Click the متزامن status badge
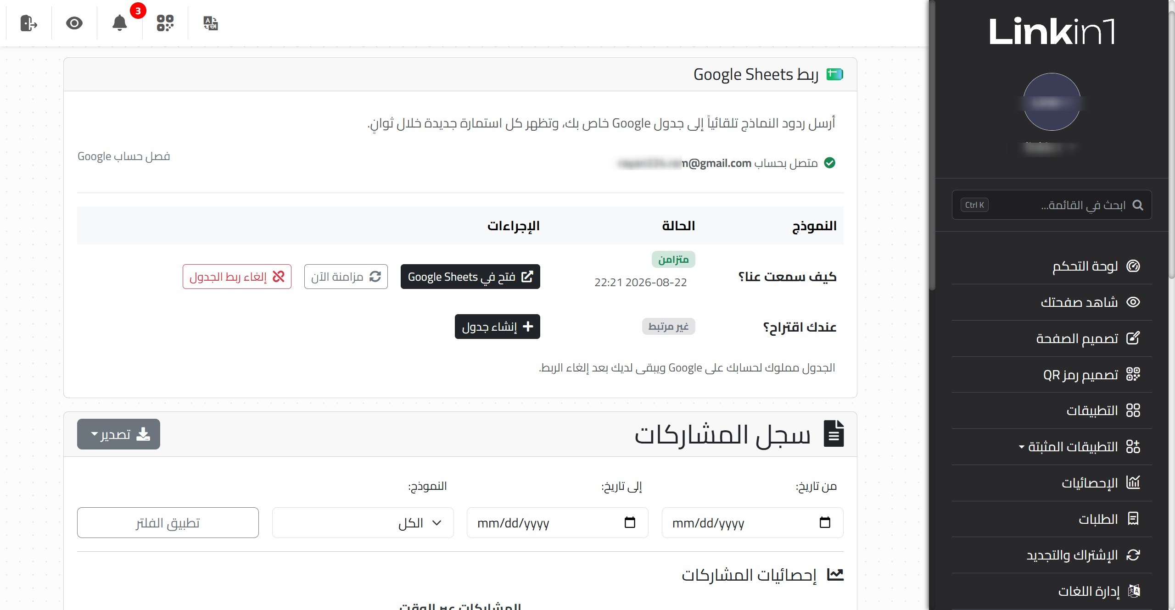The width and height of the screenshot is (1175, 610). pos(673,260)
